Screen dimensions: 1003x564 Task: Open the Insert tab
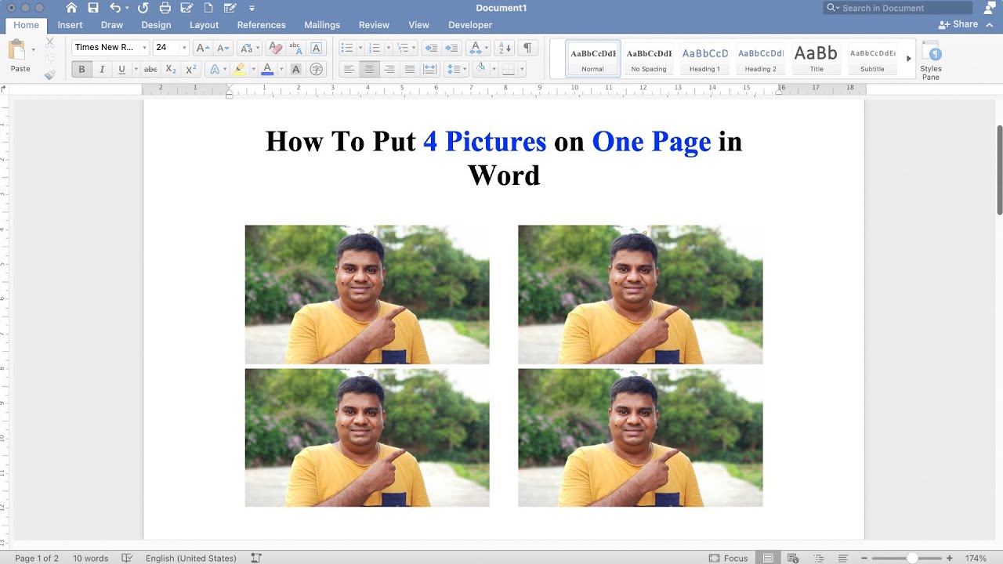70,25
